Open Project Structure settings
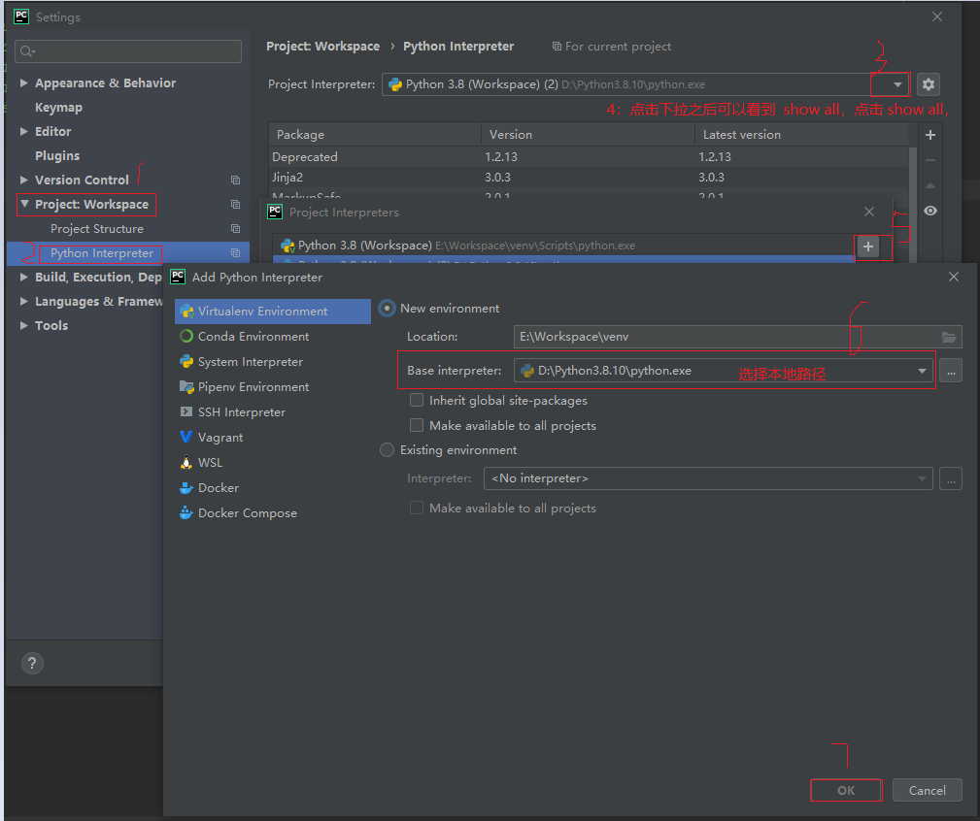980x821 pixels. (97, 229)
